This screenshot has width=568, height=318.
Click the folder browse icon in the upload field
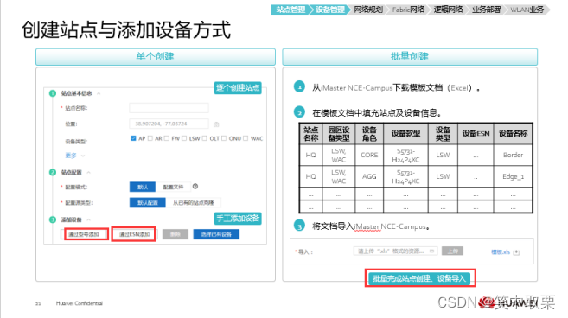click(x=431, y=251)
